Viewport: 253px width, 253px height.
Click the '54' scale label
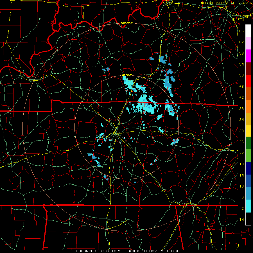(x=241, y=64)
